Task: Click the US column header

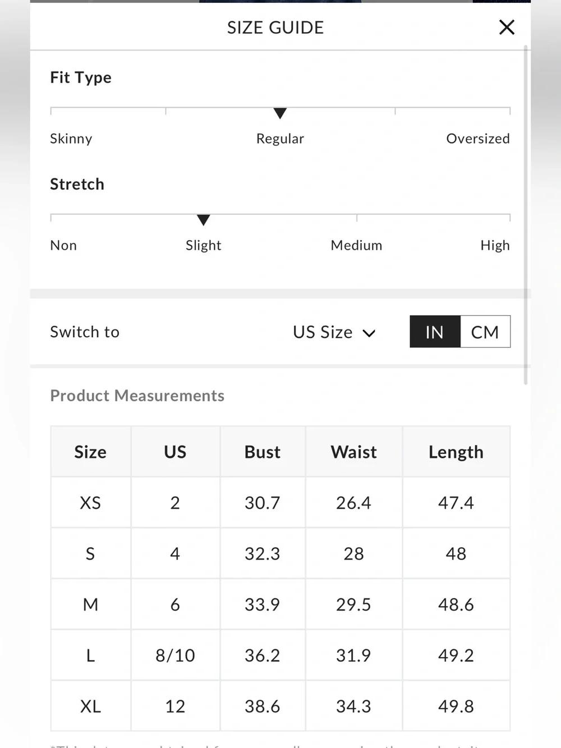Action: tap(175, 452)
